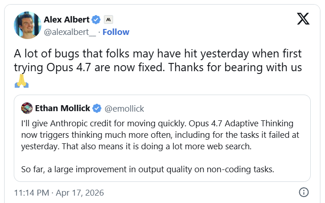The height and width of the screenshot is (203, 325).
Task: Click Alex Albert's blue verified badge
Action: (x=96, y=20)
